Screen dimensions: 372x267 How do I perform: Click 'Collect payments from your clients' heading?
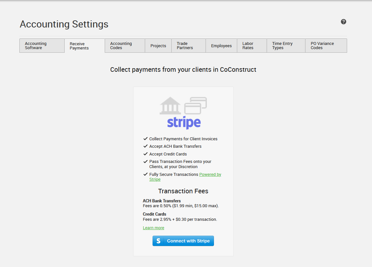183,69
